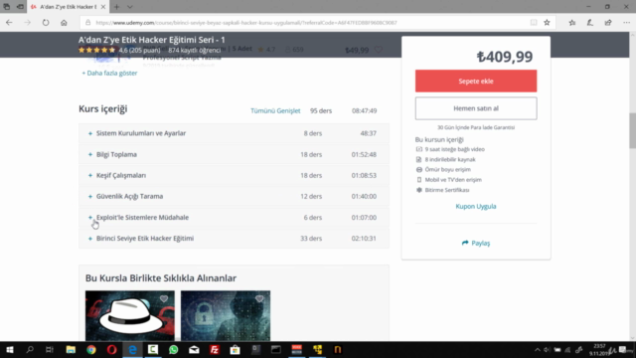Viewport: 636px width, 358px height.
Task: Expand Exploit'le Sistemlere Müdahale section
Action: coord(234,217)
